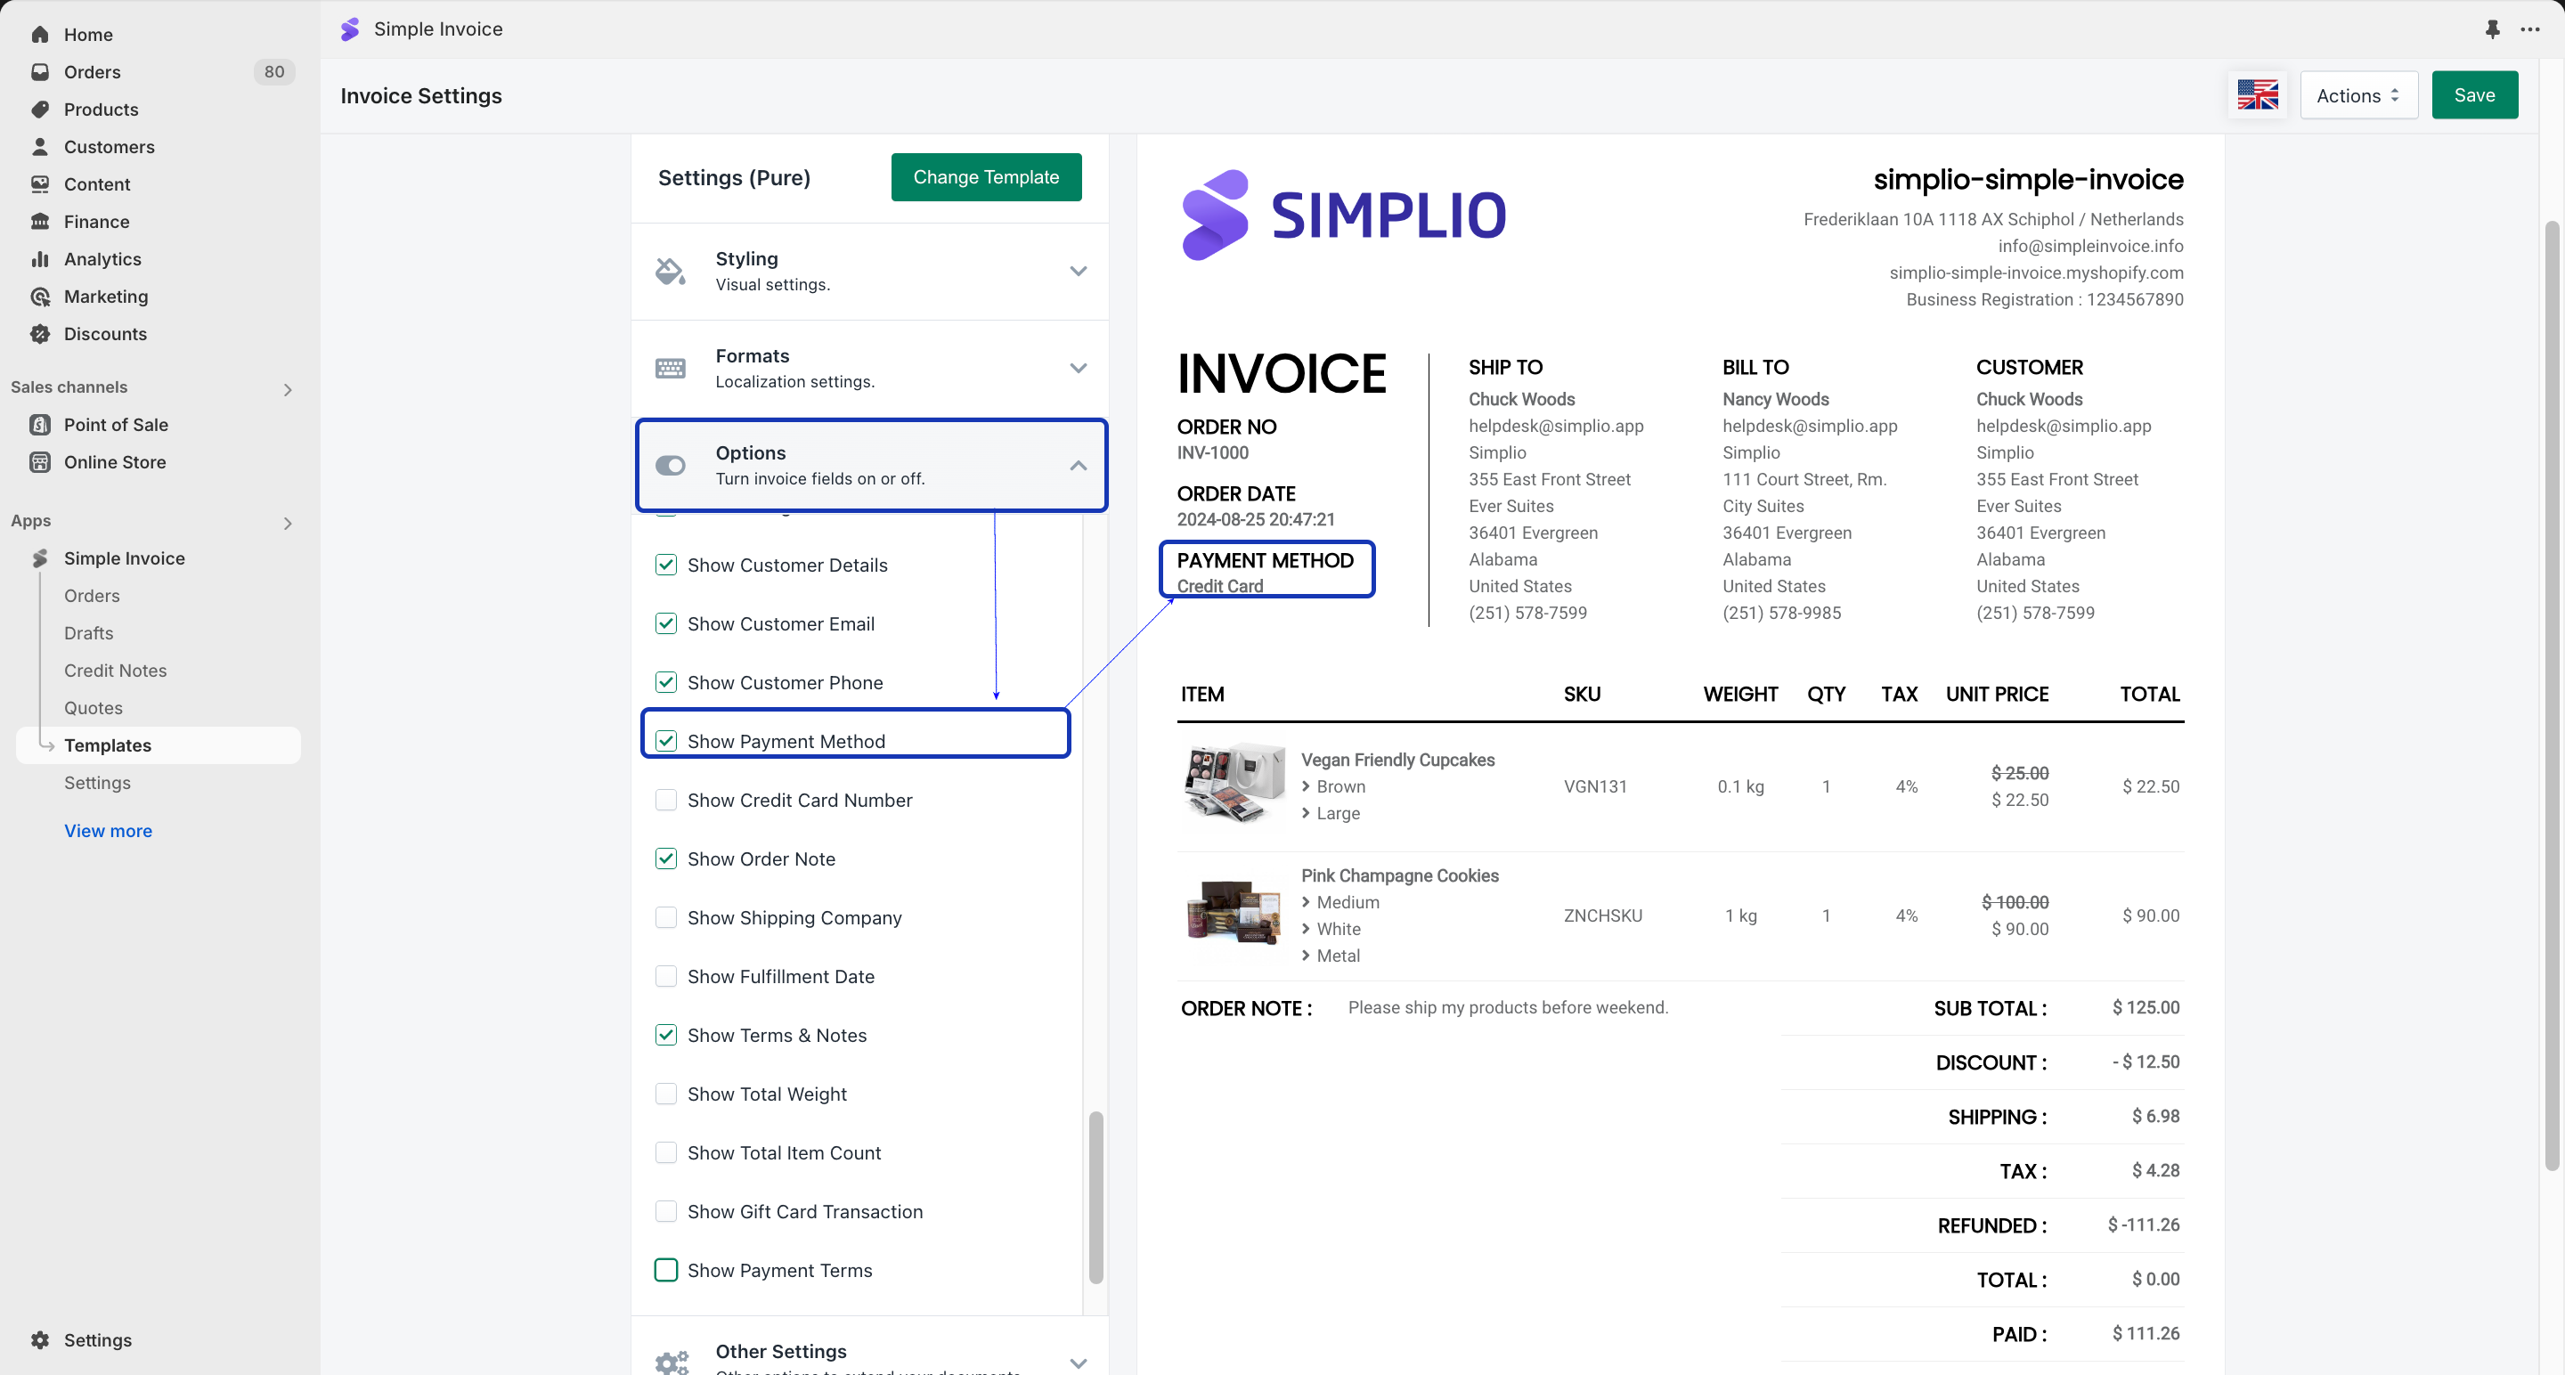The image size is (2565, 1375).
Task: Open Credit Notes in Simple Invoice menu
Action: click(x=116, y=670)
